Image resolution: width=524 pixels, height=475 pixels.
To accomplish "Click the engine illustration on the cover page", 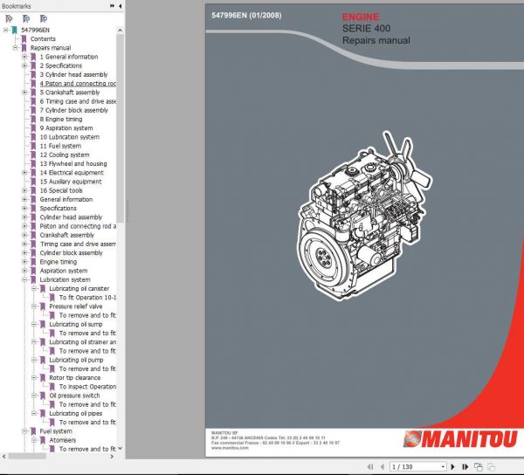I will pos(364,216).
